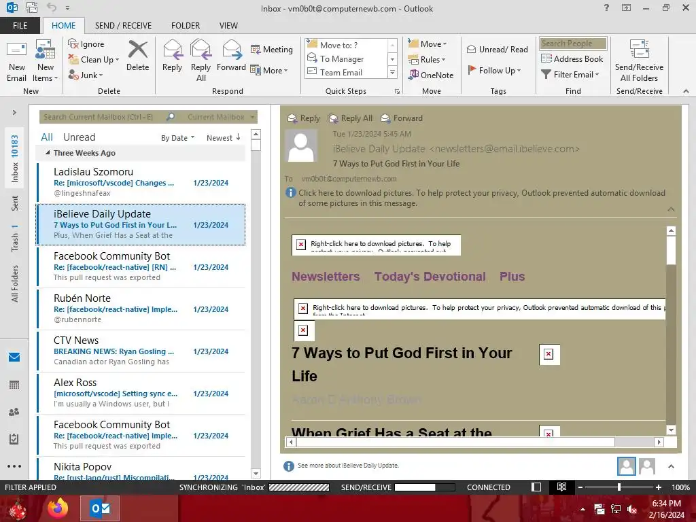Open Calendar view in navigation bar
The width and height of the screenshot is (696, 522).
point(14,385)
